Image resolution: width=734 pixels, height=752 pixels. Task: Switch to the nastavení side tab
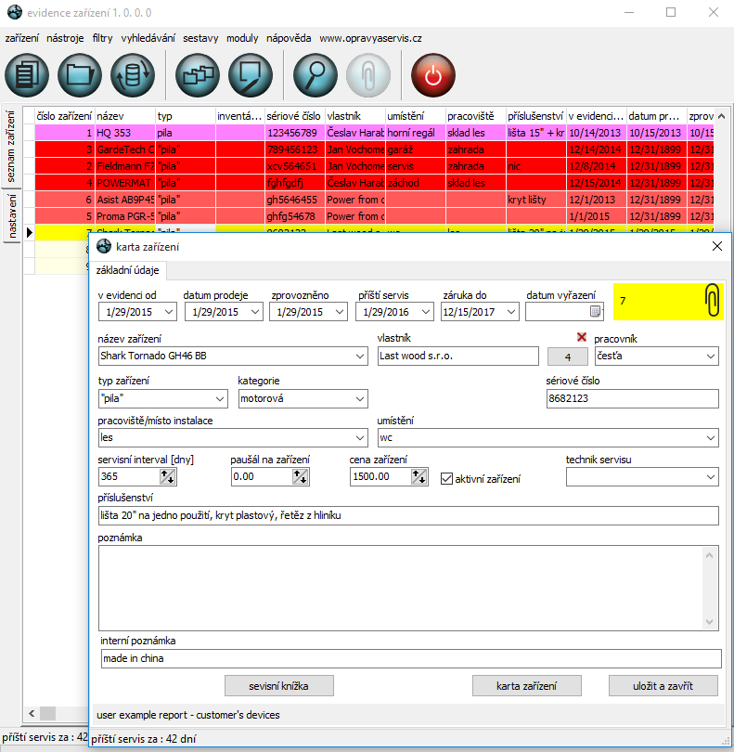(13, 215)
